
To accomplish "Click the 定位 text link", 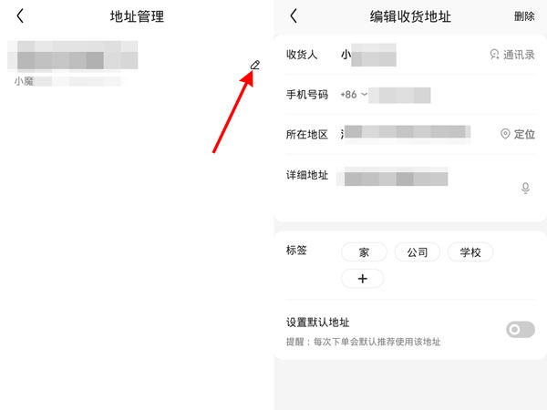I will pyautogui.click(x=524, y=134).
